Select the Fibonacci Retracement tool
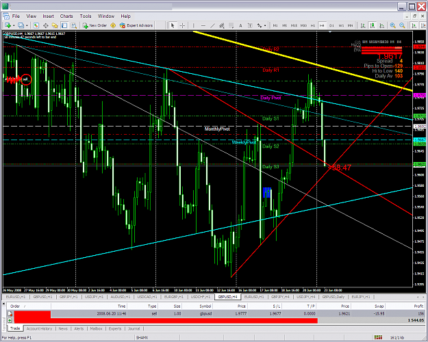Viewport: 428px width, 342px height. [x=231, y=25]
